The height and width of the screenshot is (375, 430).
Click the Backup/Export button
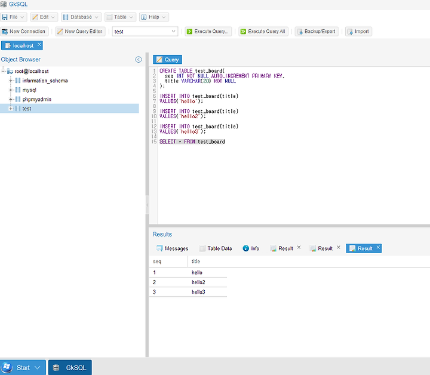point(317,31)
